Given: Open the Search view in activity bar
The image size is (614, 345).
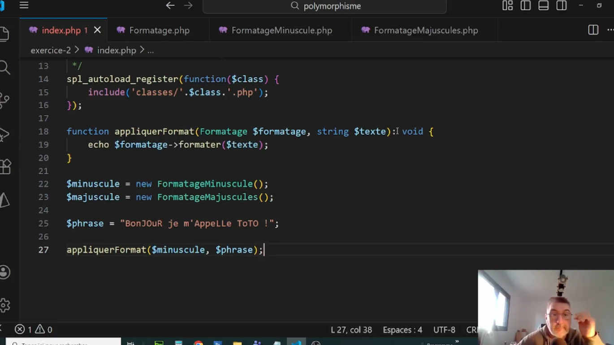Looking at the screenshot, I should point(5,68).
